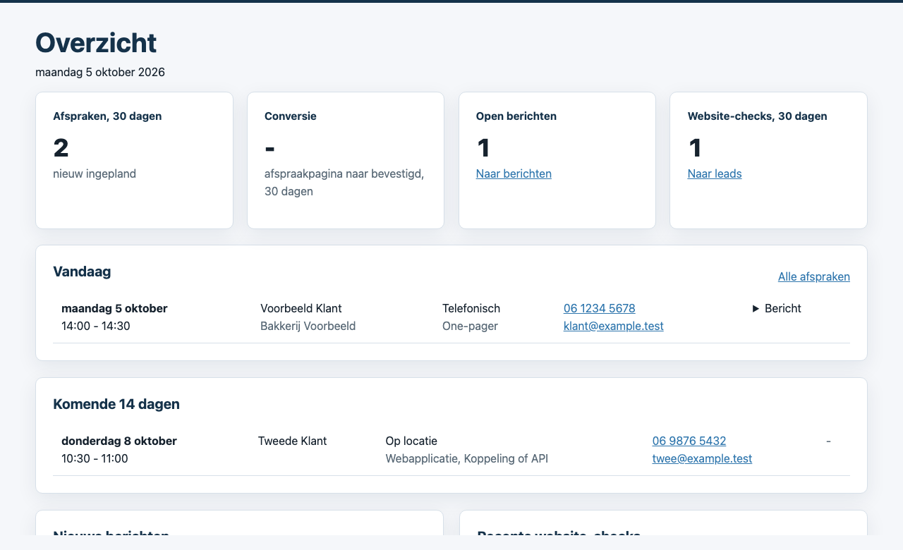Click the Telefonisch appointment type
Viewport: 903px width, 550px height.
[x=471, y=308]
